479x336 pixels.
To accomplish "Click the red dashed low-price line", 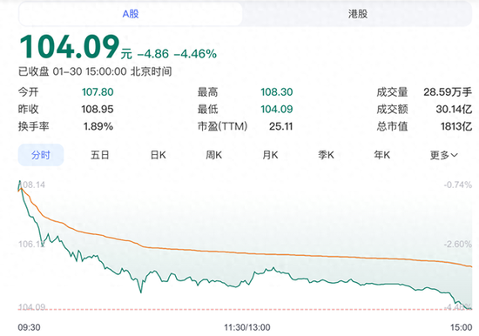I will [x=245, y=309].
